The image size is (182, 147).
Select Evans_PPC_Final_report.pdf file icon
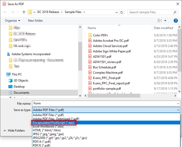90,83
